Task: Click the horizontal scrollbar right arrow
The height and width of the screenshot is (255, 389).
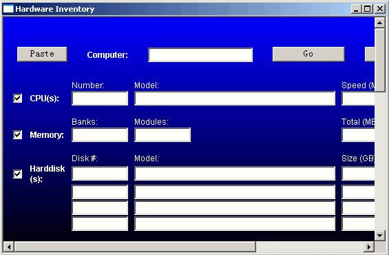Action: click(369, 247)
